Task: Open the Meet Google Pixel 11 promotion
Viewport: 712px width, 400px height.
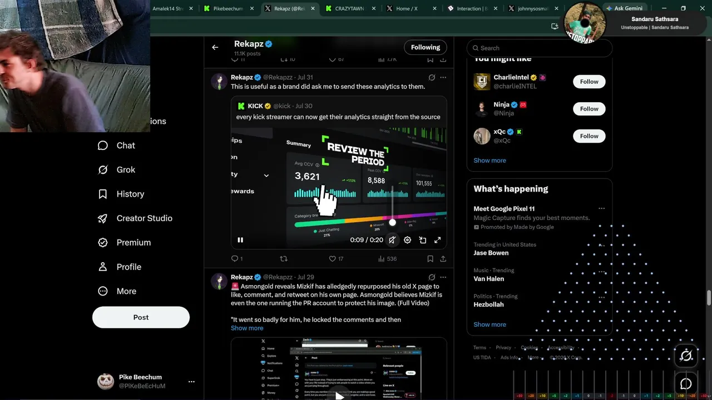Action: click(504, 209)
